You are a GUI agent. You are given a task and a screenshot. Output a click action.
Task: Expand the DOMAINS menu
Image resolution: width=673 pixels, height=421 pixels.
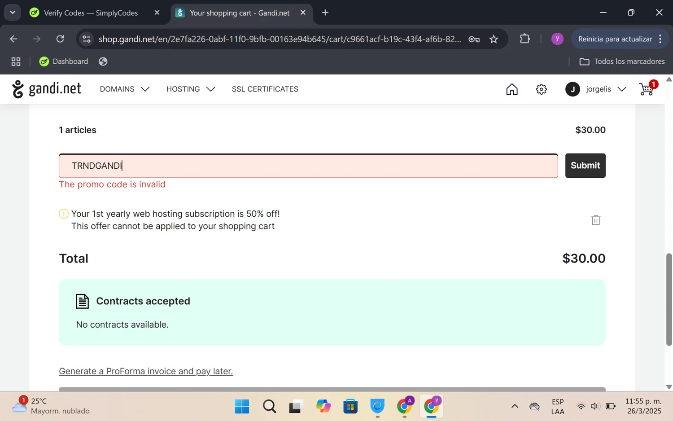pos(125,89)
